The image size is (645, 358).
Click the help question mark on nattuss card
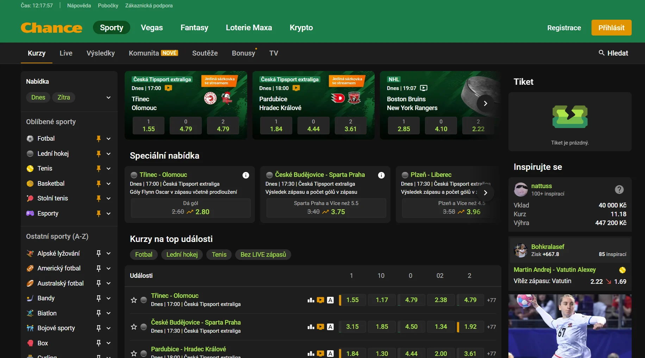[x=619, y=190]
